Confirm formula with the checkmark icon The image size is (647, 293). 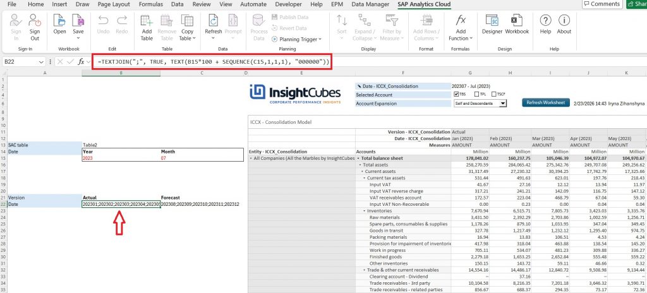click(71, 61)
